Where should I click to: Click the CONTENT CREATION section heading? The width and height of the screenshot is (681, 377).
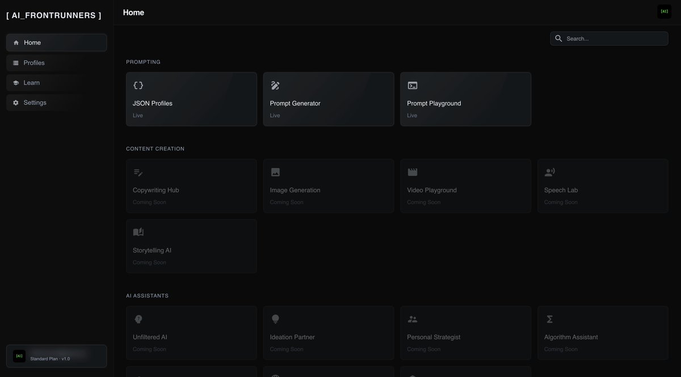[155, 149]
